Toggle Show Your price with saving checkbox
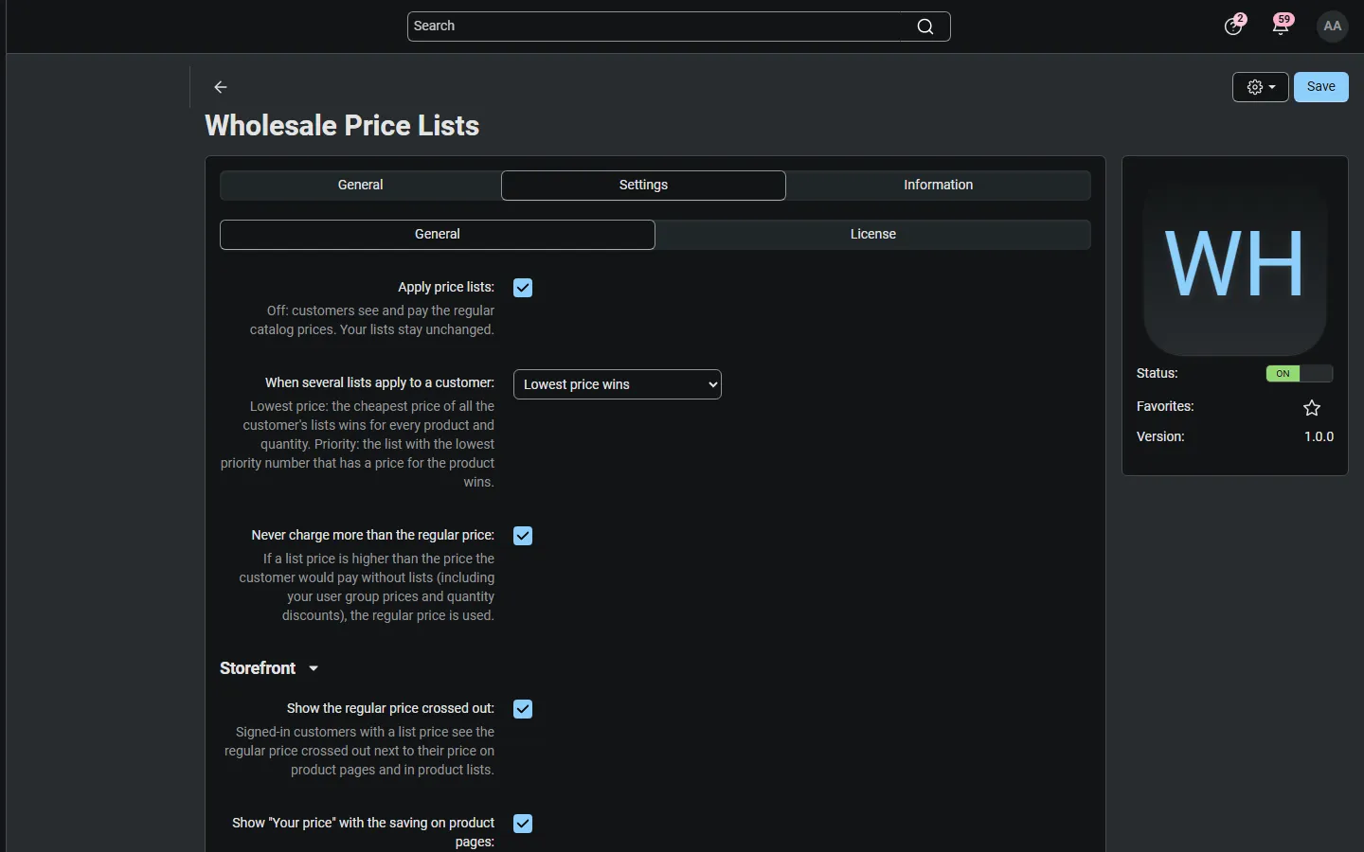Image resolution: width=1364 pixels, height=852 pixels. 523,824
